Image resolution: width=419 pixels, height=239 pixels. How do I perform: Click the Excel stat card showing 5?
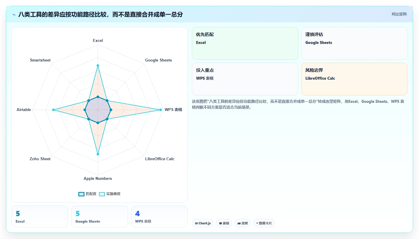40,216
